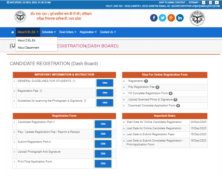Open the Facebook social icon

[x=154, y=18]
